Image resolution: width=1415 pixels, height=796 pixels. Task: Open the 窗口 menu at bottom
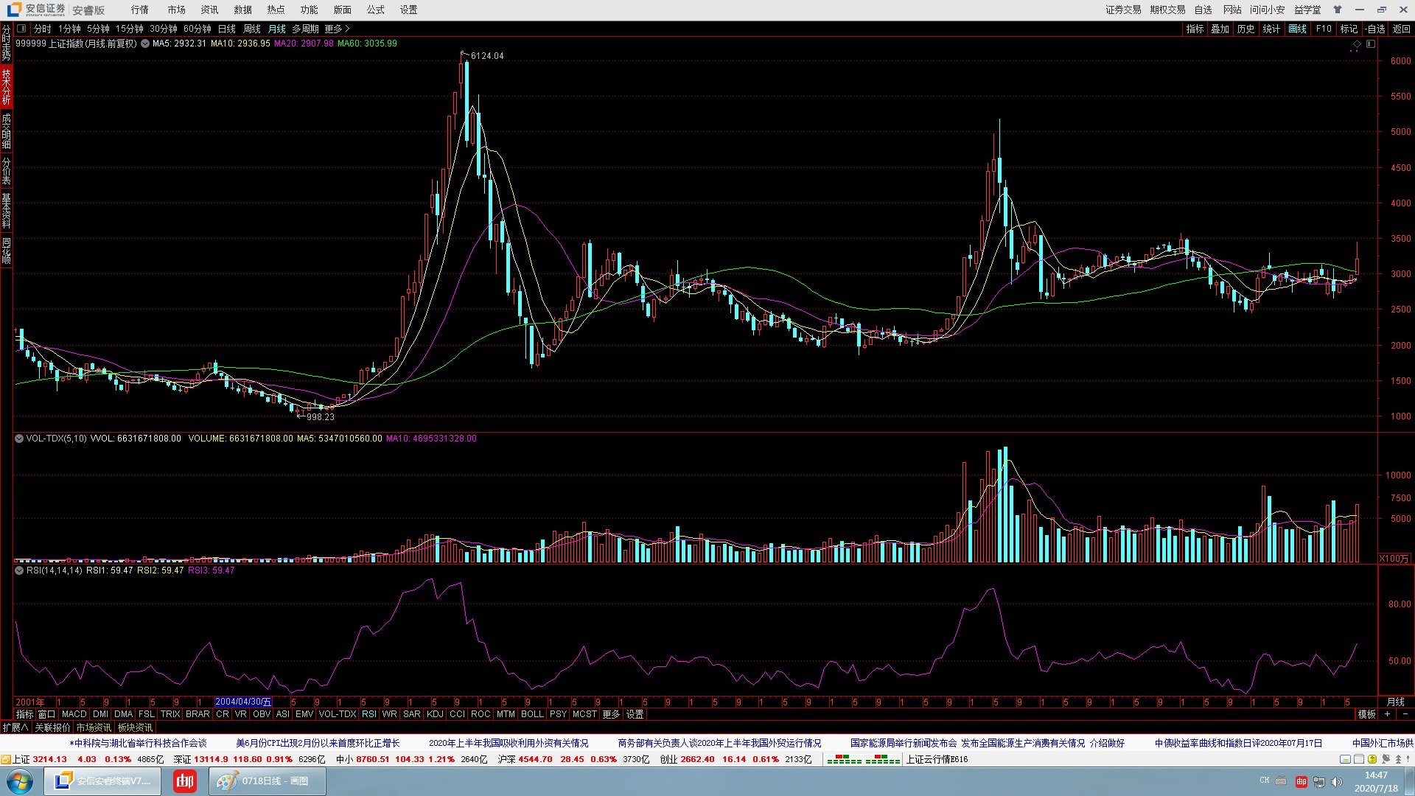pos(46,714)
